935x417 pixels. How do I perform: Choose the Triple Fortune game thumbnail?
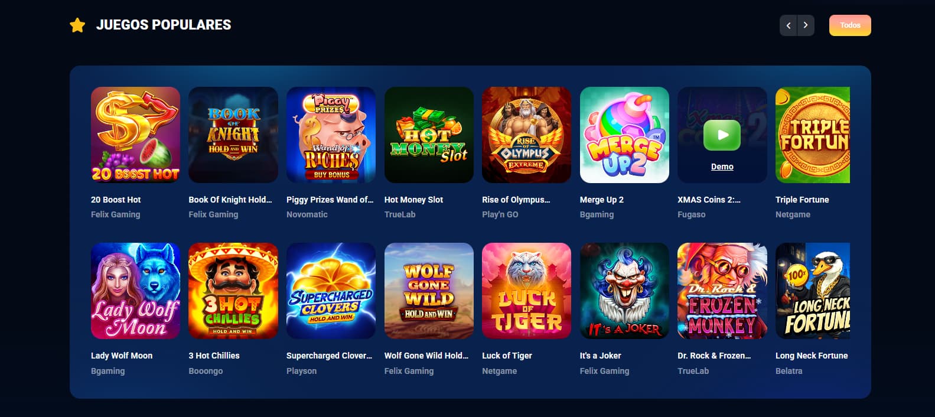tap(813, 135)
